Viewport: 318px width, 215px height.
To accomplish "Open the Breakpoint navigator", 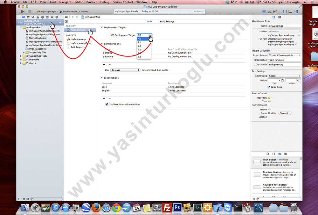I will [52, 17].
